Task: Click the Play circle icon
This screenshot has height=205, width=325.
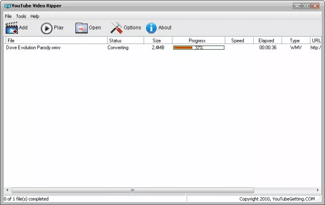Action: pyautogui.click(x=46, y=28)
